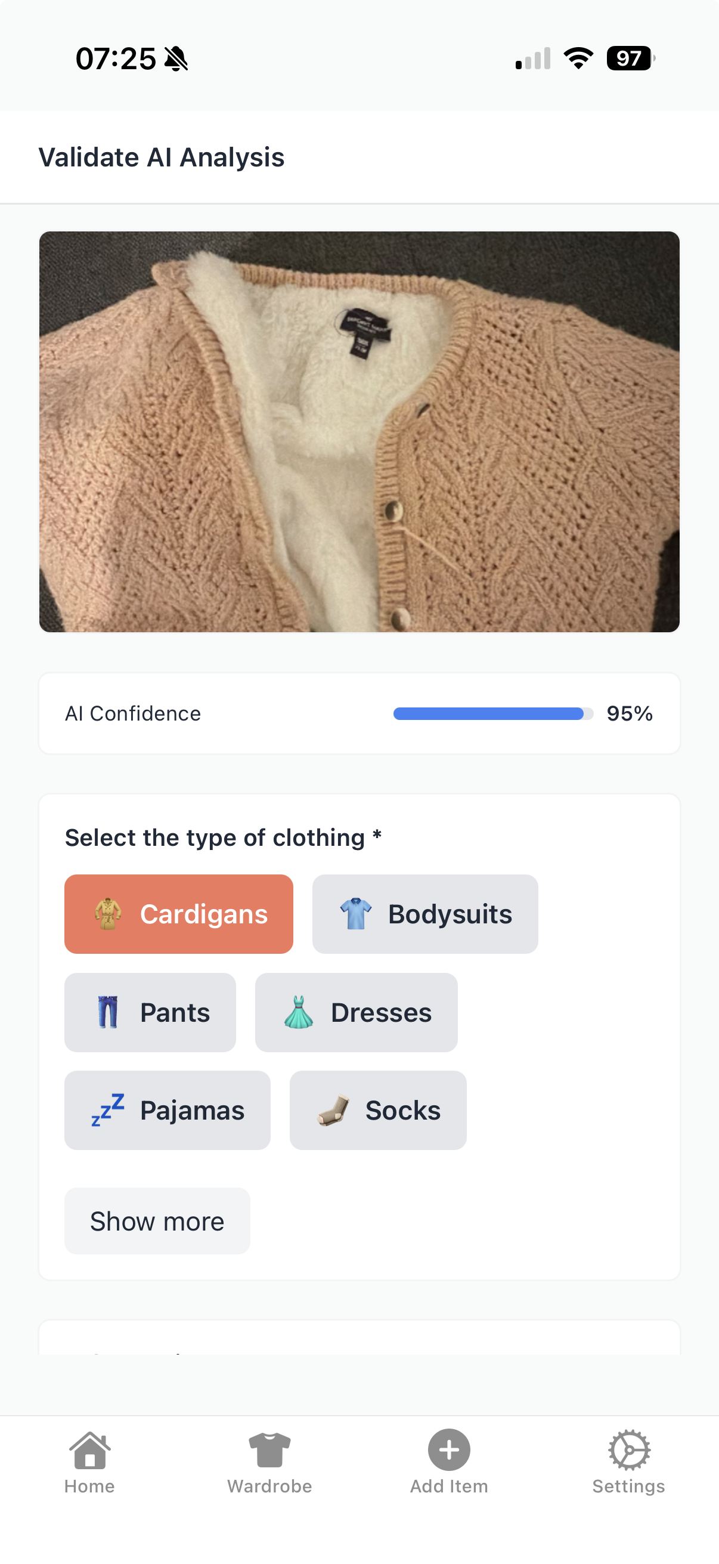Open the Settings gear icon

coord(628,1450)
